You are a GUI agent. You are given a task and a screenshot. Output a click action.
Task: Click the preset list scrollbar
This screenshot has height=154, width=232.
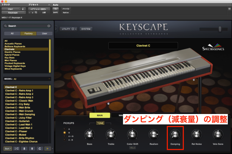[x=50, y=97]
